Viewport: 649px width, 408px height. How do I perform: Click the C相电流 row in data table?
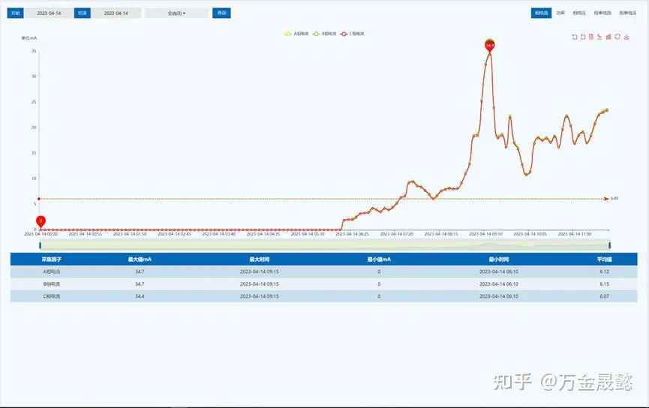[323, 296]
